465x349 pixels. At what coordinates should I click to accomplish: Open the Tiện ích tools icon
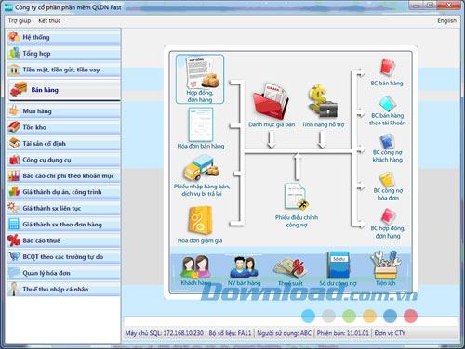click(x=386, y=265)
